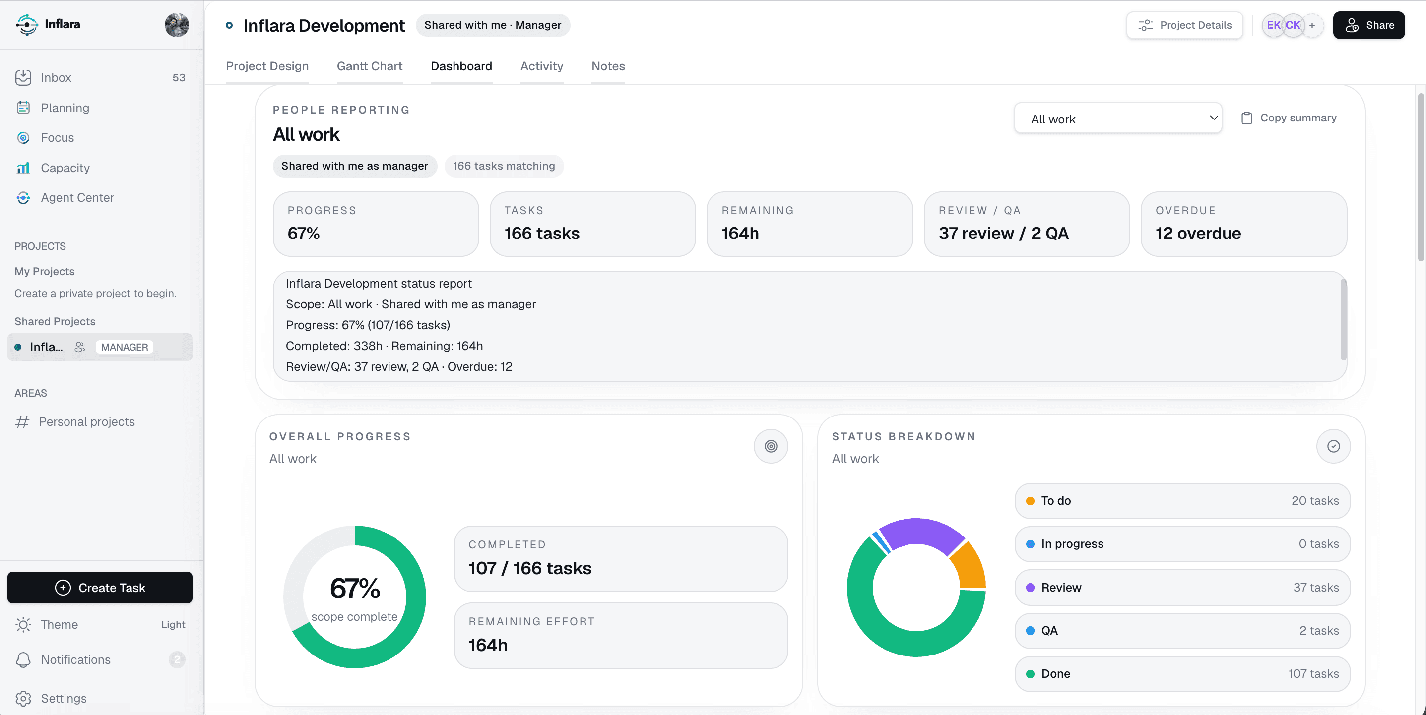This screenshot has height=715, width=1426.
Task: Click the Project Details sliders icon
Action: (x=1145, y=25)
